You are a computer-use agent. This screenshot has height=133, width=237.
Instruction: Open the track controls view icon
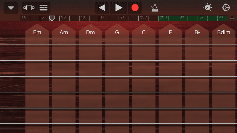(29, 8)
